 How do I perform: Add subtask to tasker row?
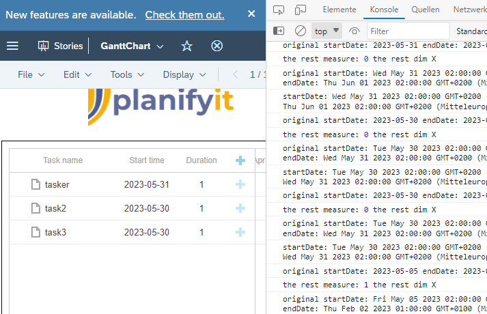coord(240,184)
